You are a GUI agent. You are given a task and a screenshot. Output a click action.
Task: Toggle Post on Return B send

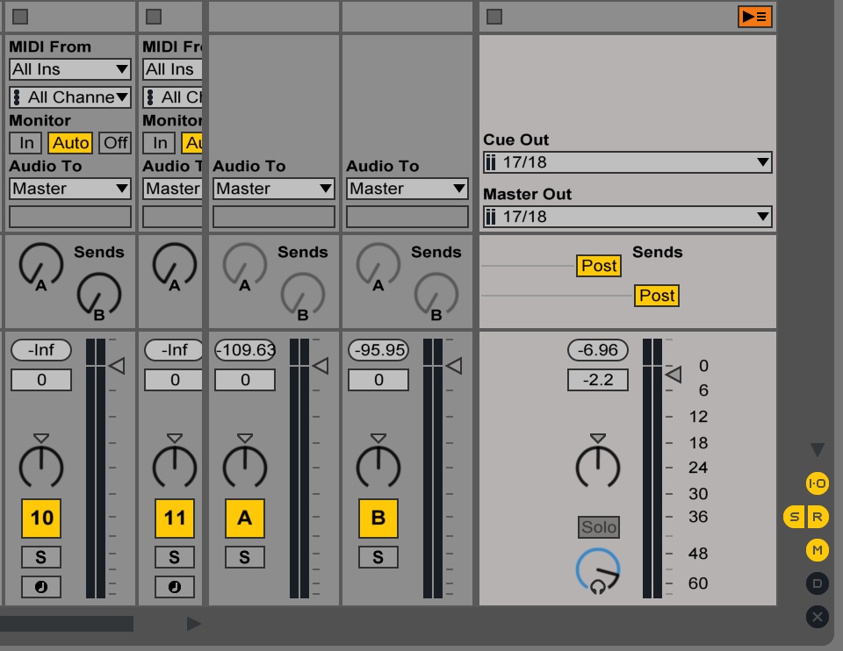pyautogui.click(x=656, y=296)
